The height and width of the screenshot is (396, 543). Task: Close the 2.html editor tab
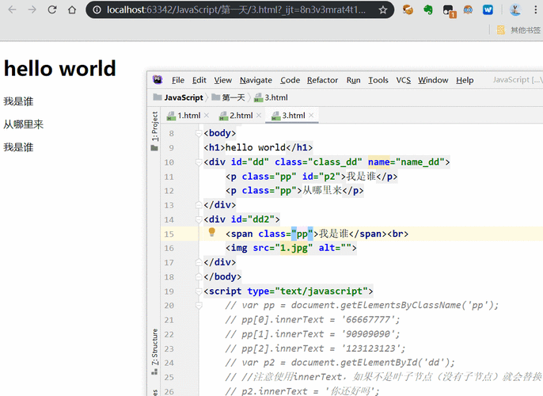(x=259, y=116)
